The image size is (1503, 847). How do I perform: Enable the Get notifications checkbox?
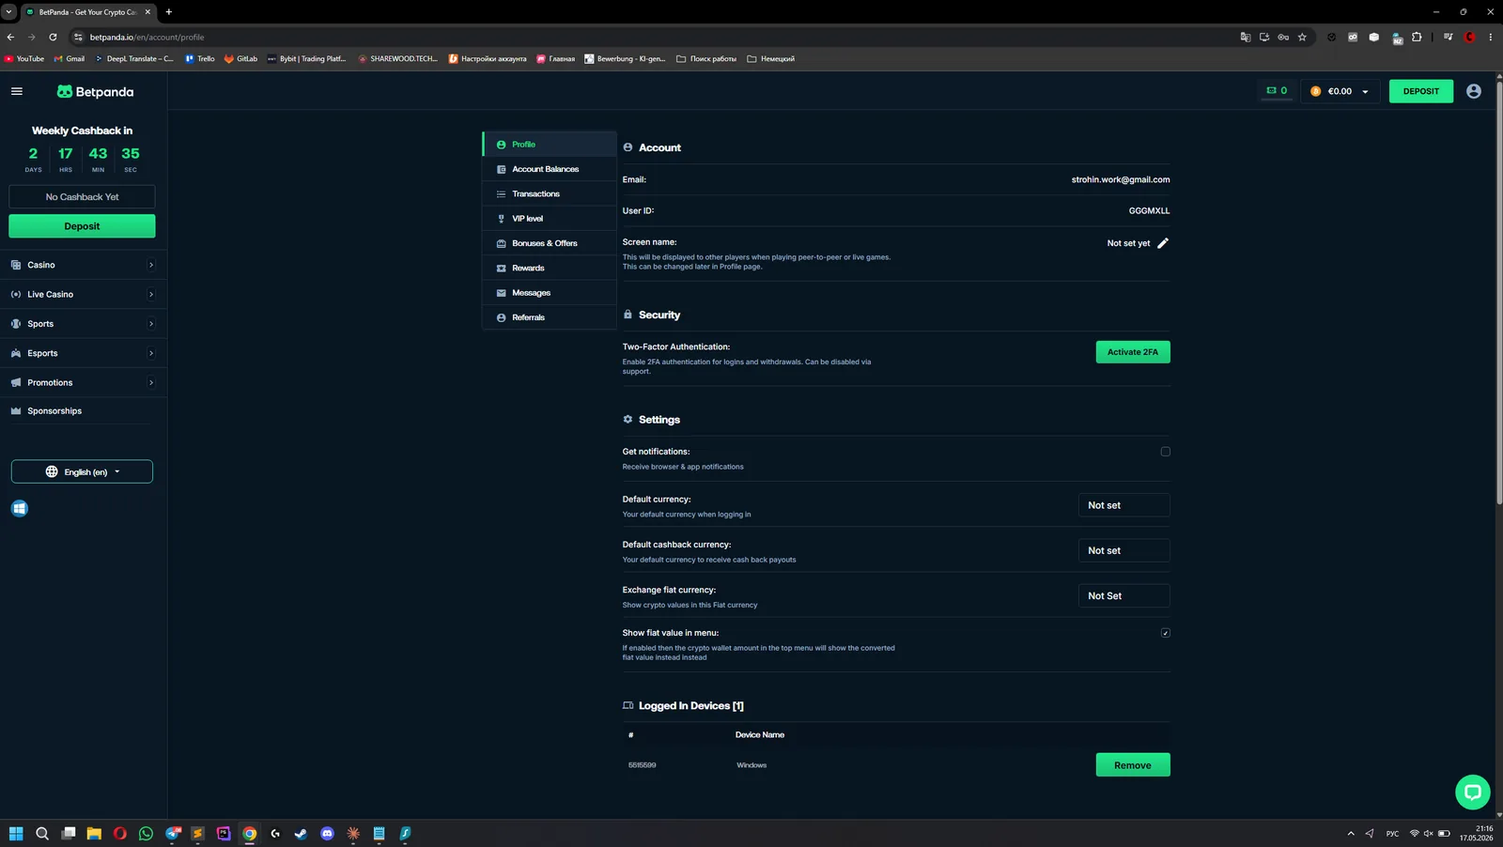1166,452
